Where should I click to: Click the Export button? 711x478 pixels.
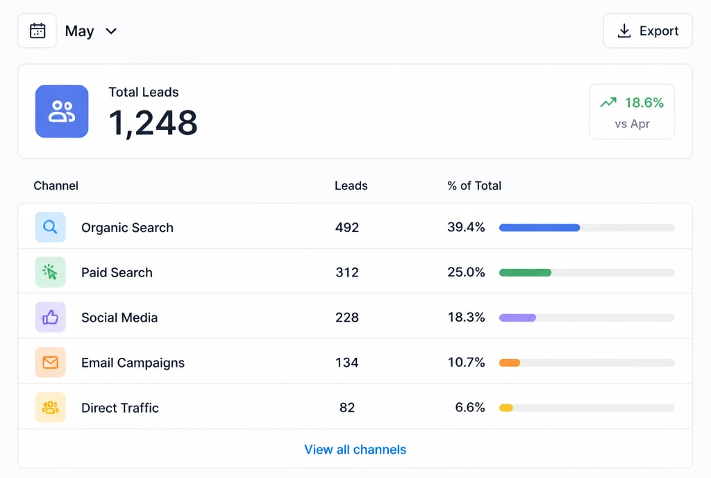coord(648,31)
